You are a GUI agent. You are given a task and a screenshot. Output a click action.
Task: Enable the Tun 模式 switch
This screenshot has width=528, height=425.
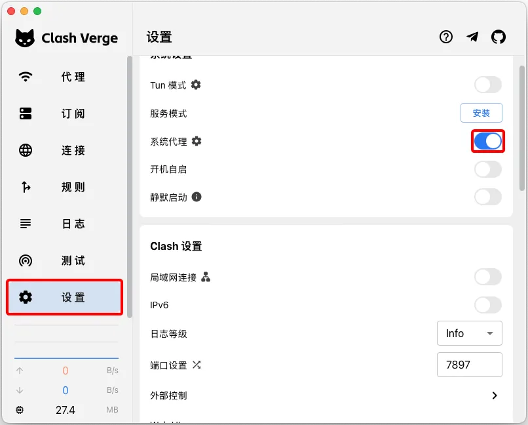[x=487, y=85]
